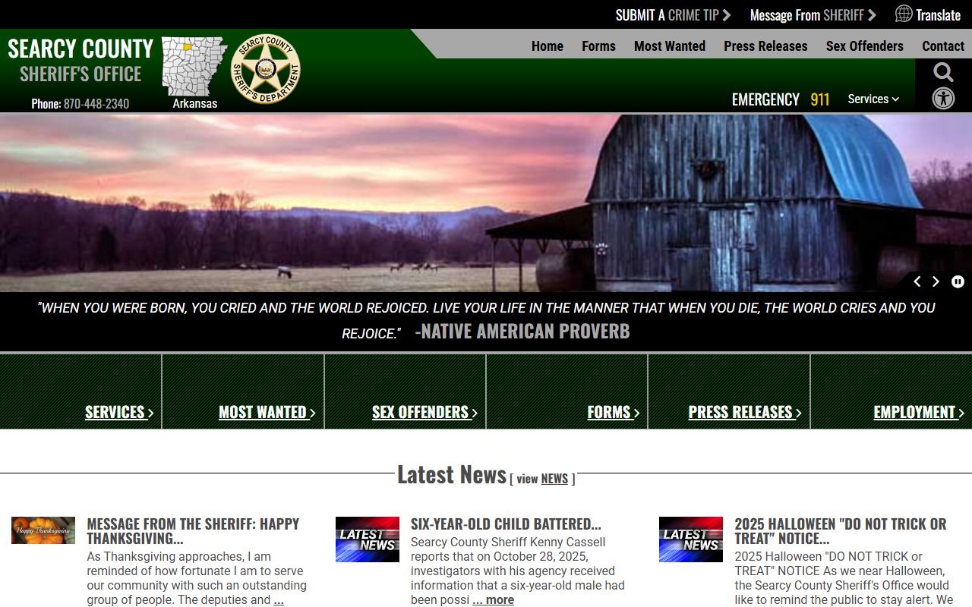Click the Searcy County Sheriff's star badge logo
The width and height of the screenshot is (972, 607).
tap(265, 70)
